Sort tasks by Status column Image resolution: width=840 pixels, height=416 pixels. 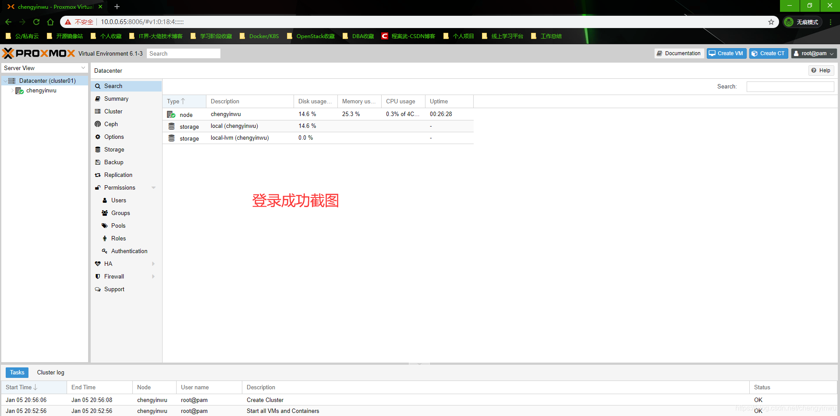click(x=793, y=388)
